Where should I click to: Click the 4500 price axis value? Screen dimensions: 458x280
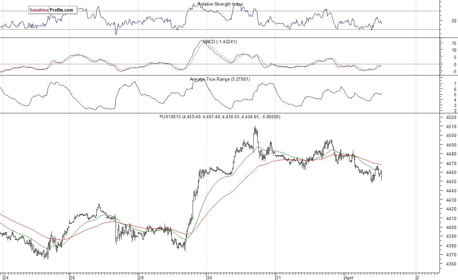click(451, 136)
